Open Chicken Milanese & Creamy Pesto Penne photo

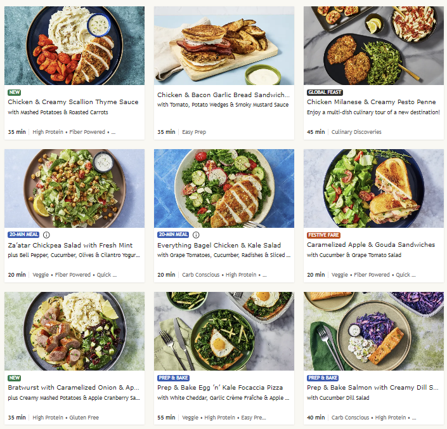click(x=373, y=46)
